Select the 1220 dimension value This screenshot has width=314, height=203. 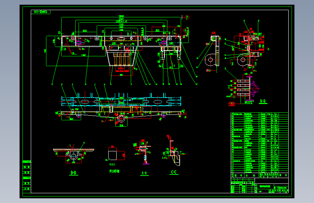pos(121,24)
